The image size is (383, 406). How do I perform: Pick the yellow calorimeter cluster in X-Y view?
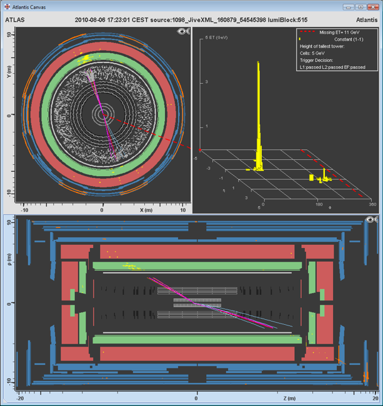click(82, 60)
